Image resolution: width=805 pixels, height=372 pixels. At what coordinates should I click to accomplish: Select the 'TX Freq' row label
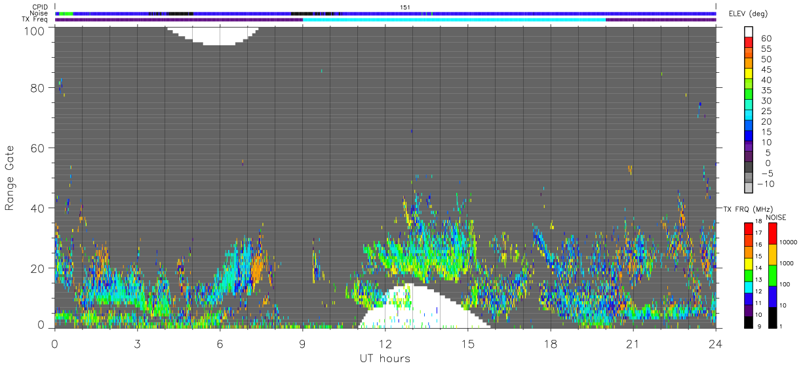pyautogui.click(x=35, y=20)
